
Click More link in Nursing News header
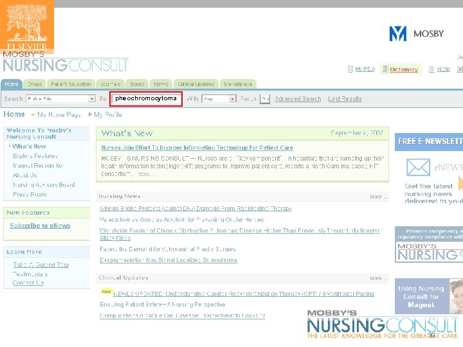point(378,197)
